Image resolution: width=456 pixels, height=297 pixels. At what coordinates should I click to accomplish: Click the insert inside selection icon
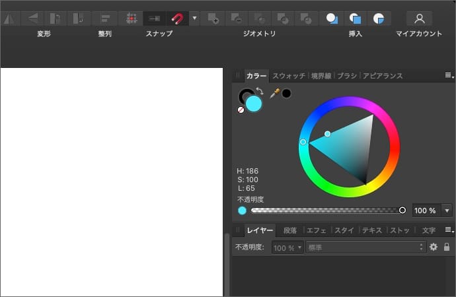pos(378,18)
